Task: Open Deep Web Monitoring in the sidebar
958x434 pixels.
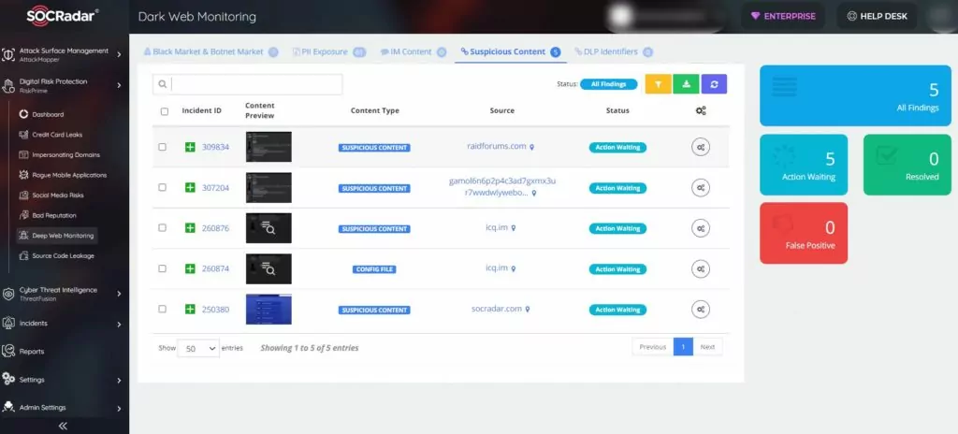Action: click(56, 236)
